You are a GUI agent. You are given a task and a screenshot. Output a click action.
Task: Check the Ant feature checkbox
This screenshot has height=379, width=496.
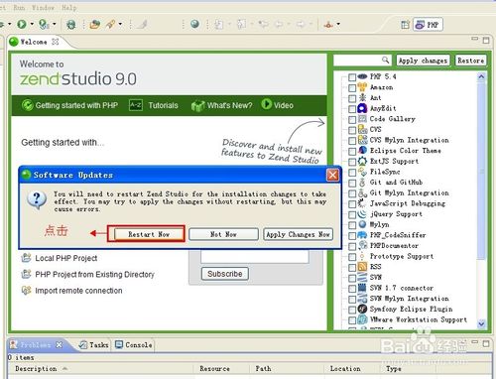click(352, 98)
